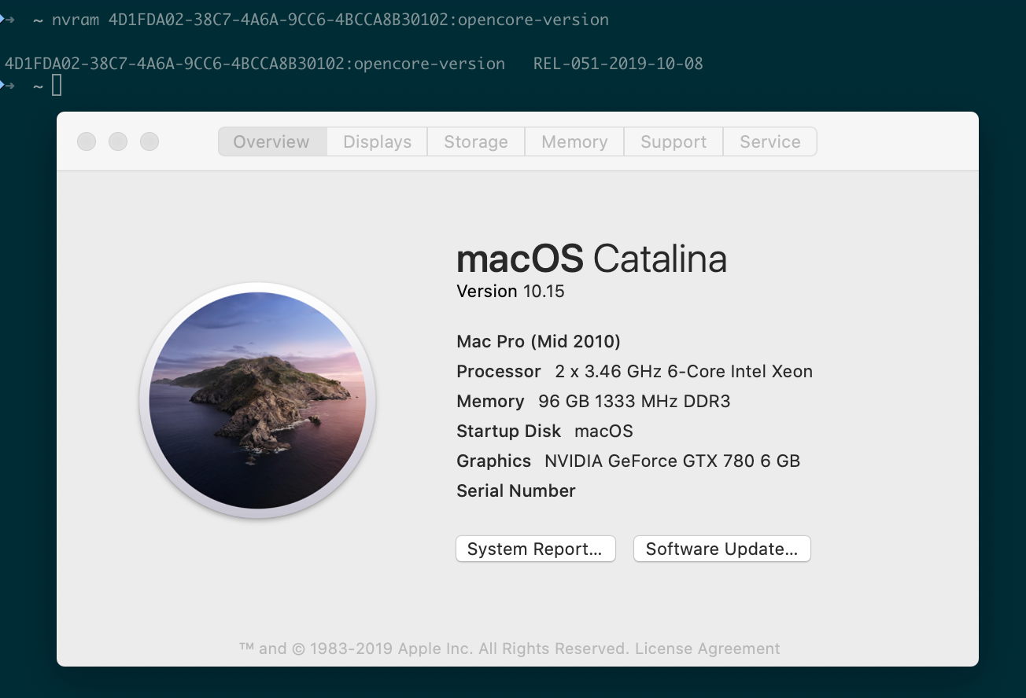The height and width of the screenshot is (698, 1026).
Task: Open the Displays tab
Action: point(377,142)
